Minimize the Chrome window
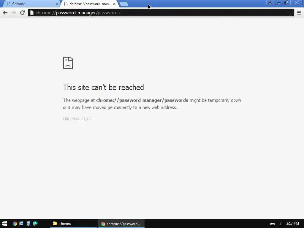The height and width of the screenshot is (228, 304). tap(279, 2)
